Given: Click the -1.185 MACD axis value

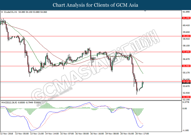Looking at the screenshot, I should click(186, 130).
